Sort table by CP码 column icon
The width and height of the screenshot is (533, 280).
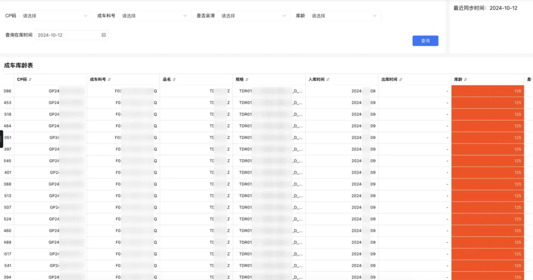coord(30,79)
